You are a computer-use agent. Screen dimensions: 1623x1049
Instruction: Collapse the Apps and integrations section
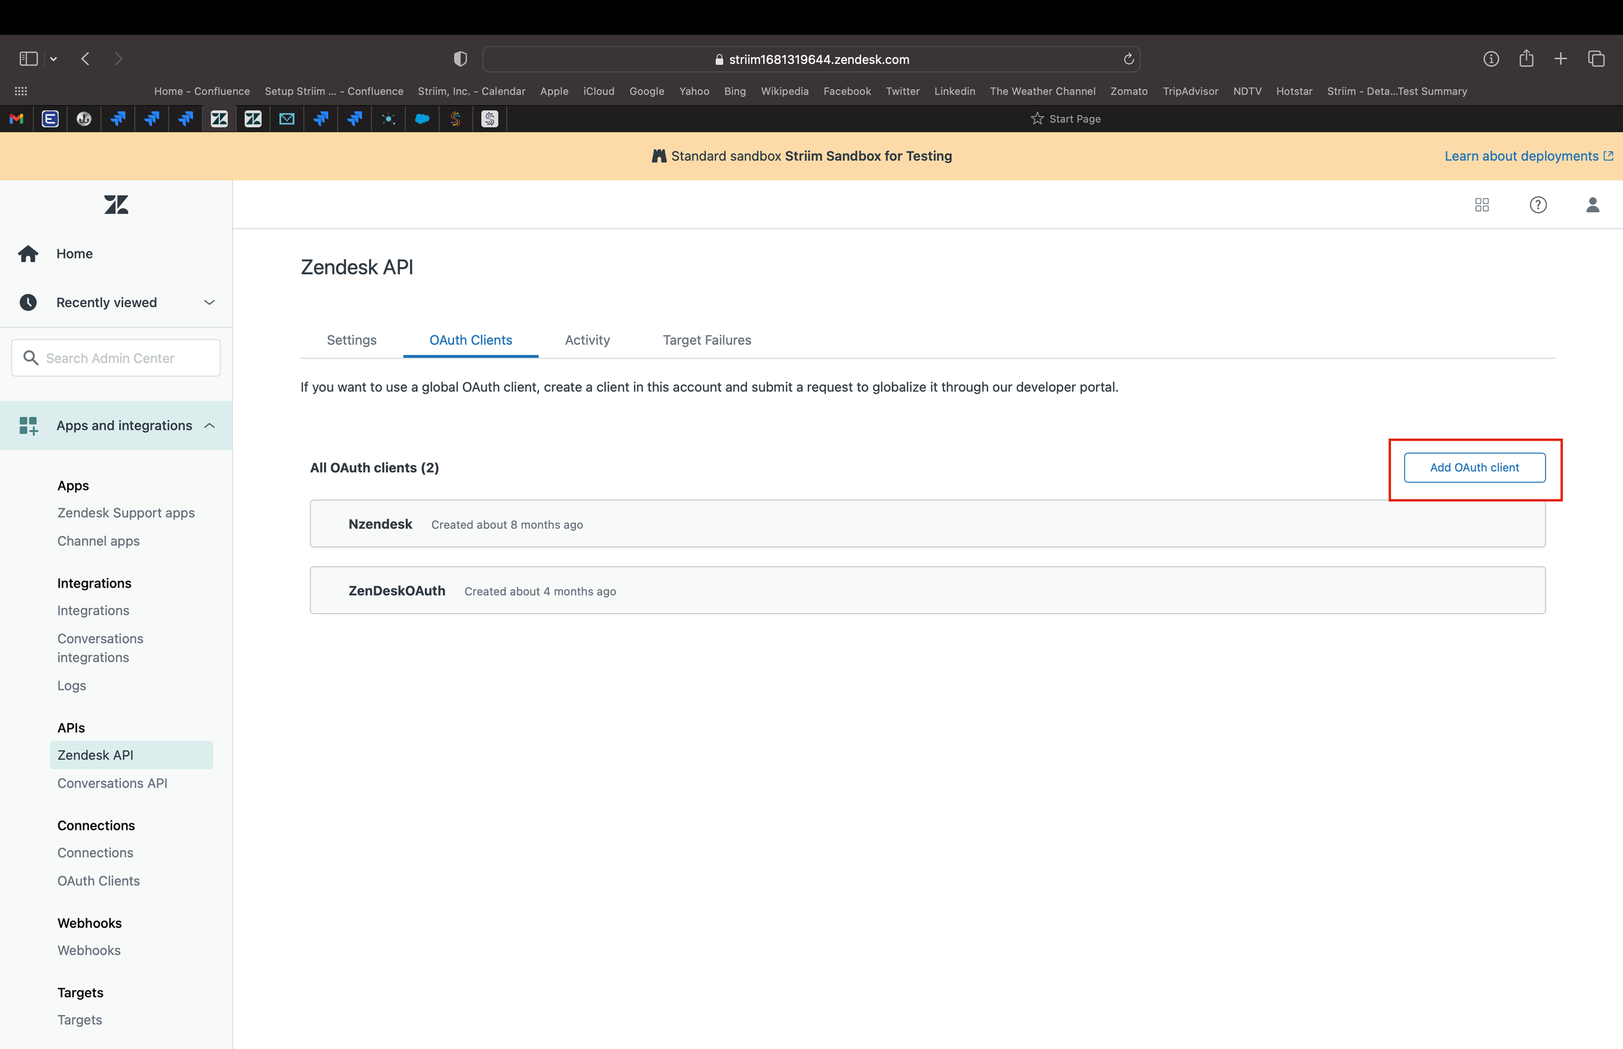pos(209,425)
